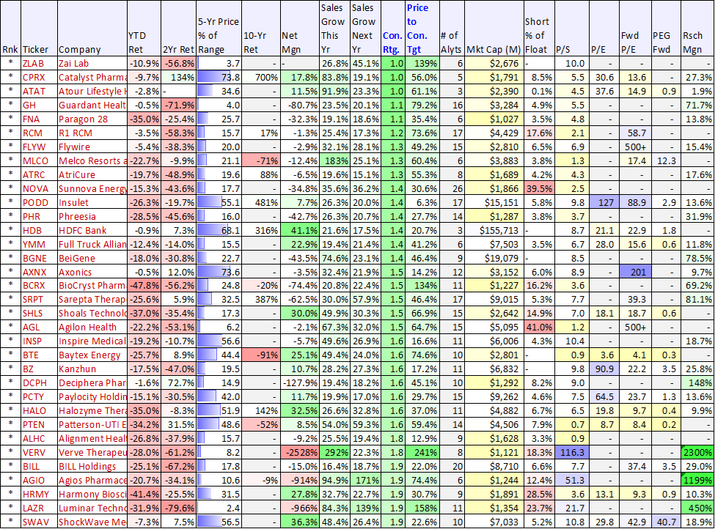The height and width of the screenshot is (529, 715).
Task: Click the SRPT ticker cell
Action: [39, 300]
